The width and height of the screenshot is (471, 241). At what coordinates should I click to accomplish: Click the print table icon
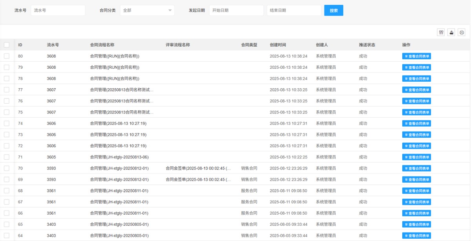point(462,33)
